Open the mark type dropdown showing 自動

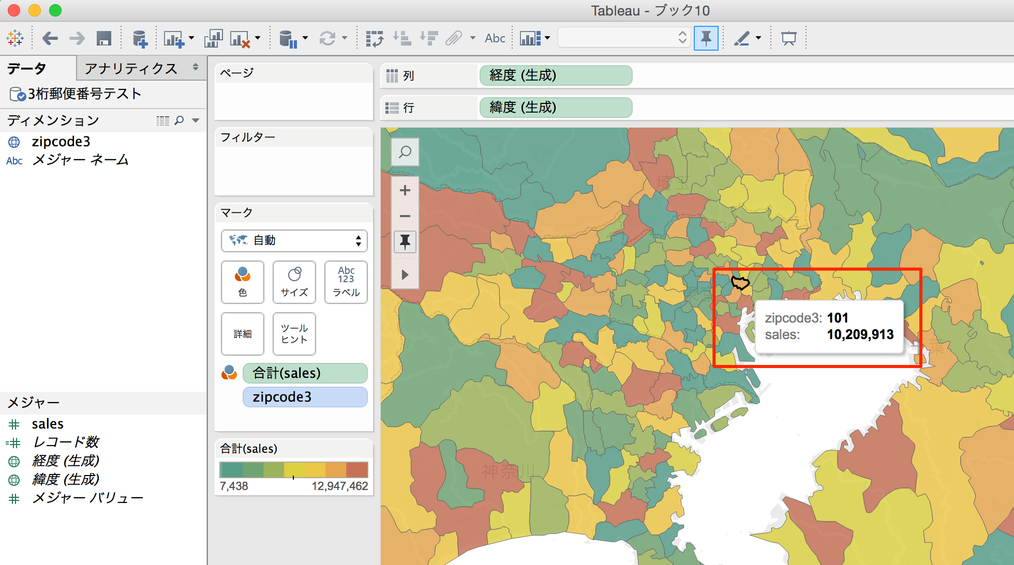294,240
